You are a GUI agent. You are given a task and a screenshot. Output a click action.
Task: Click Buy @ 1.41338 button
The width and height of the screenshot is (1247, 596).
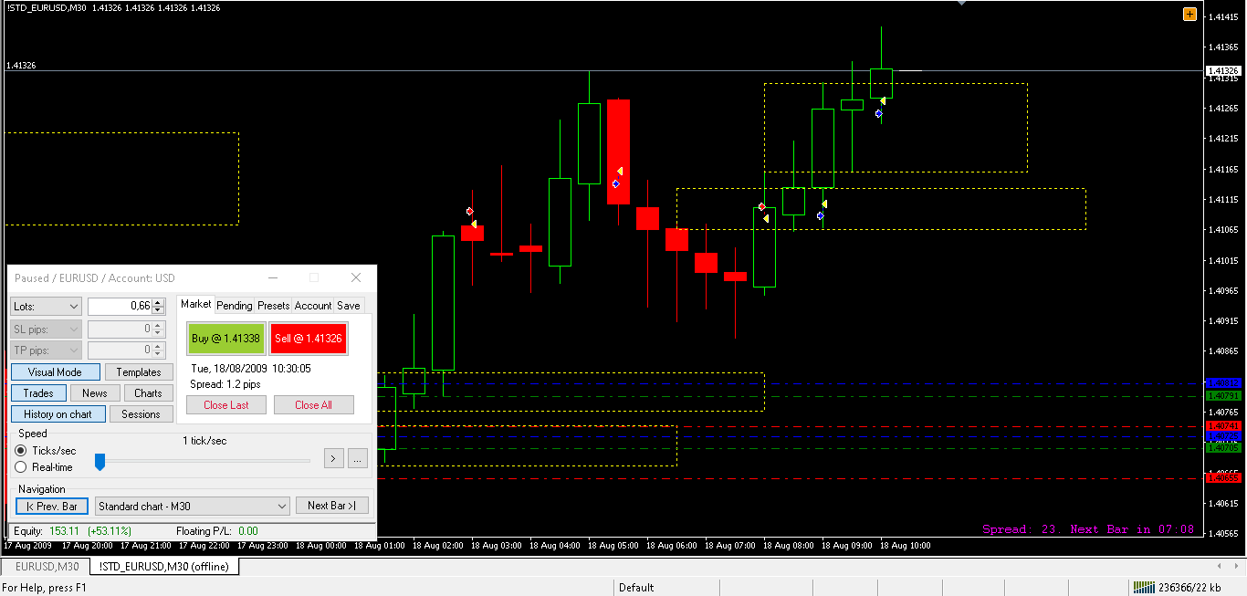coord(225,339)
